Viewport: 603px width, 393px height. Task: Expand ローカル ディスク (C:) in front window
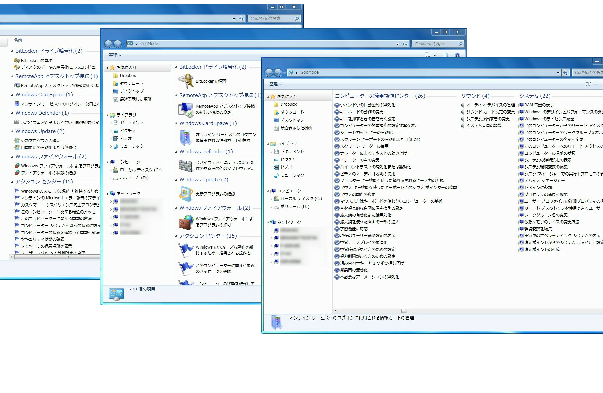point(271,199)
